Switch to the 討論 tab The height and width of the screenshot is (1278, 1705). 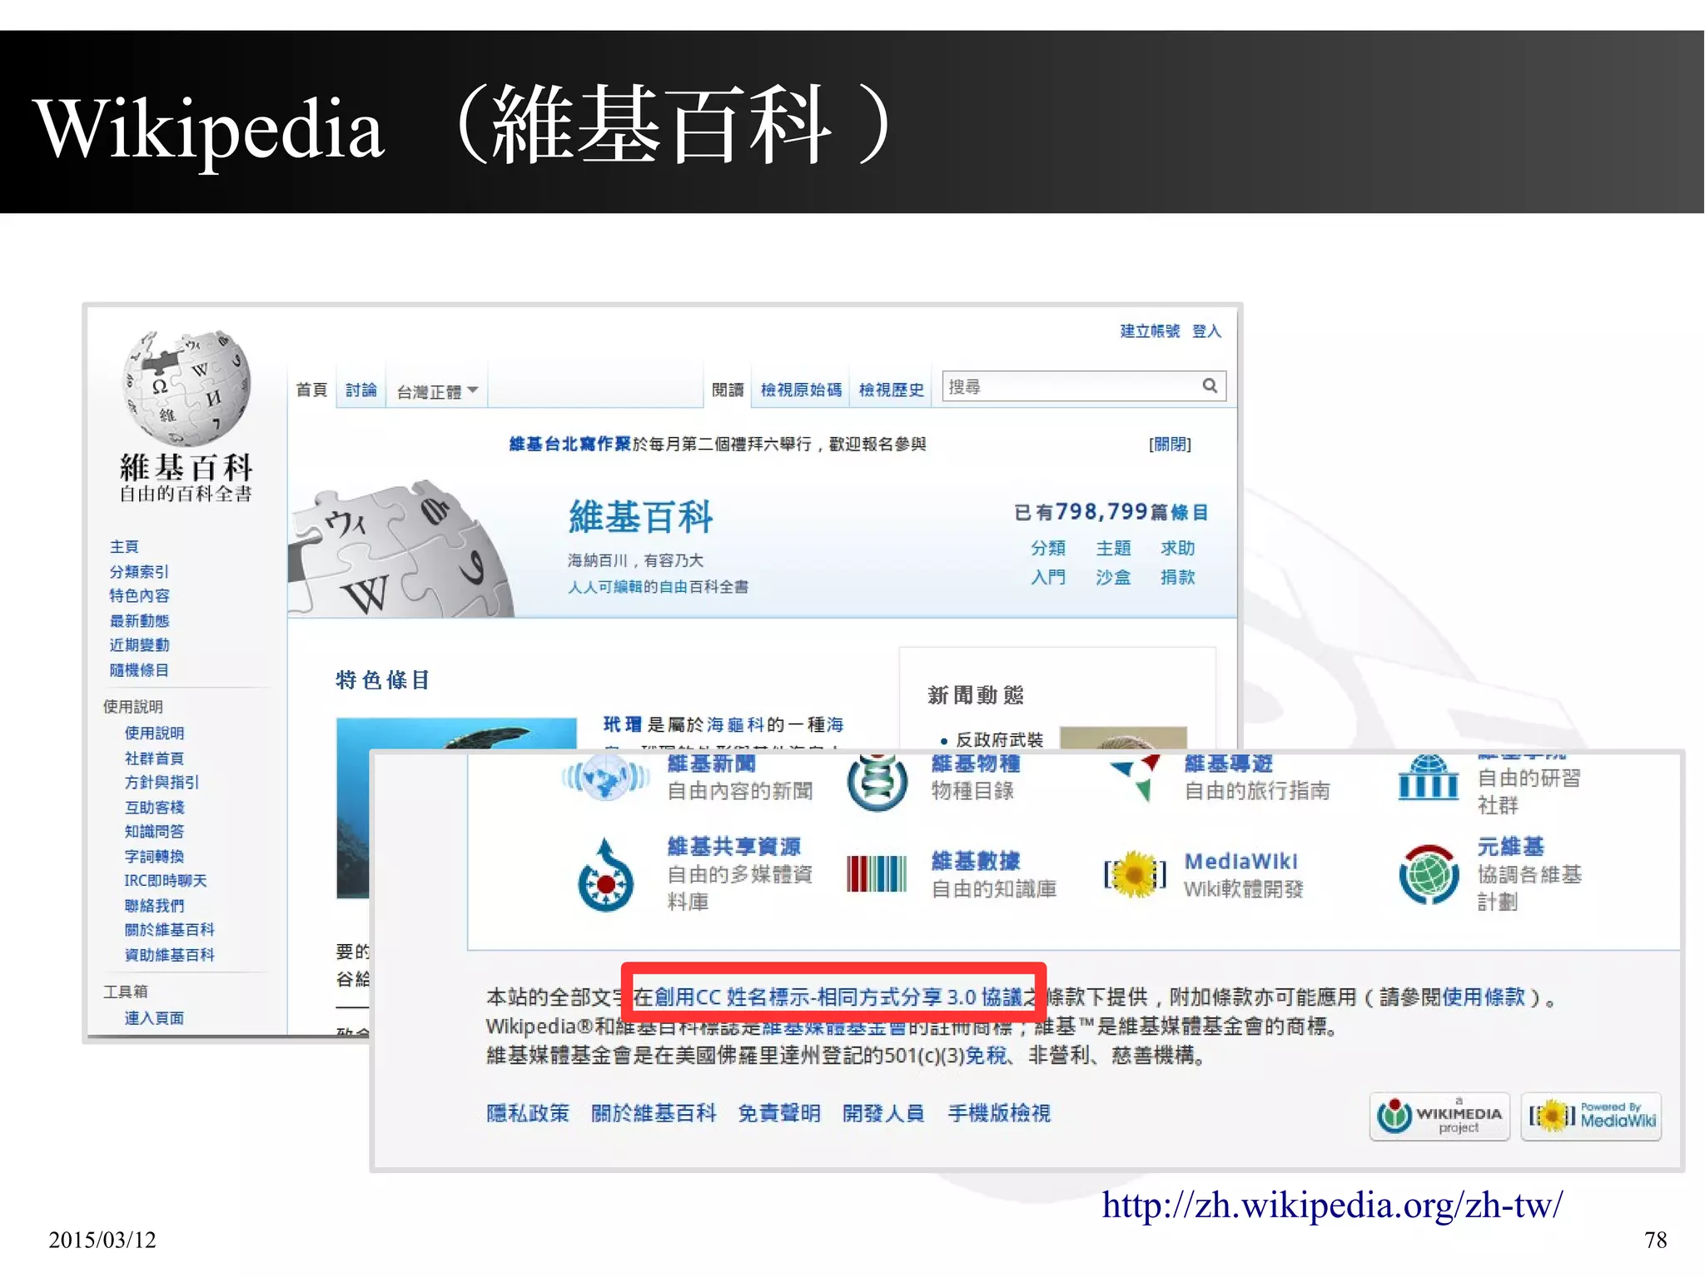pos(360,390)
